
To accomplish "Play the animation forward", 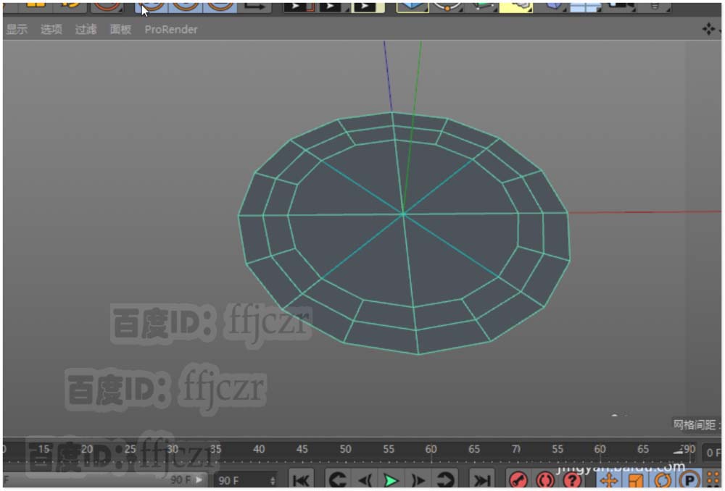I will (391, 480).
